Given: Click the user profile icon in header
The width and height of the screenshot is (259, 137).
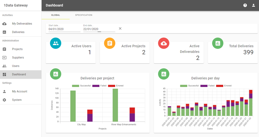Looking at the screenshot, I should coord(253,5).
